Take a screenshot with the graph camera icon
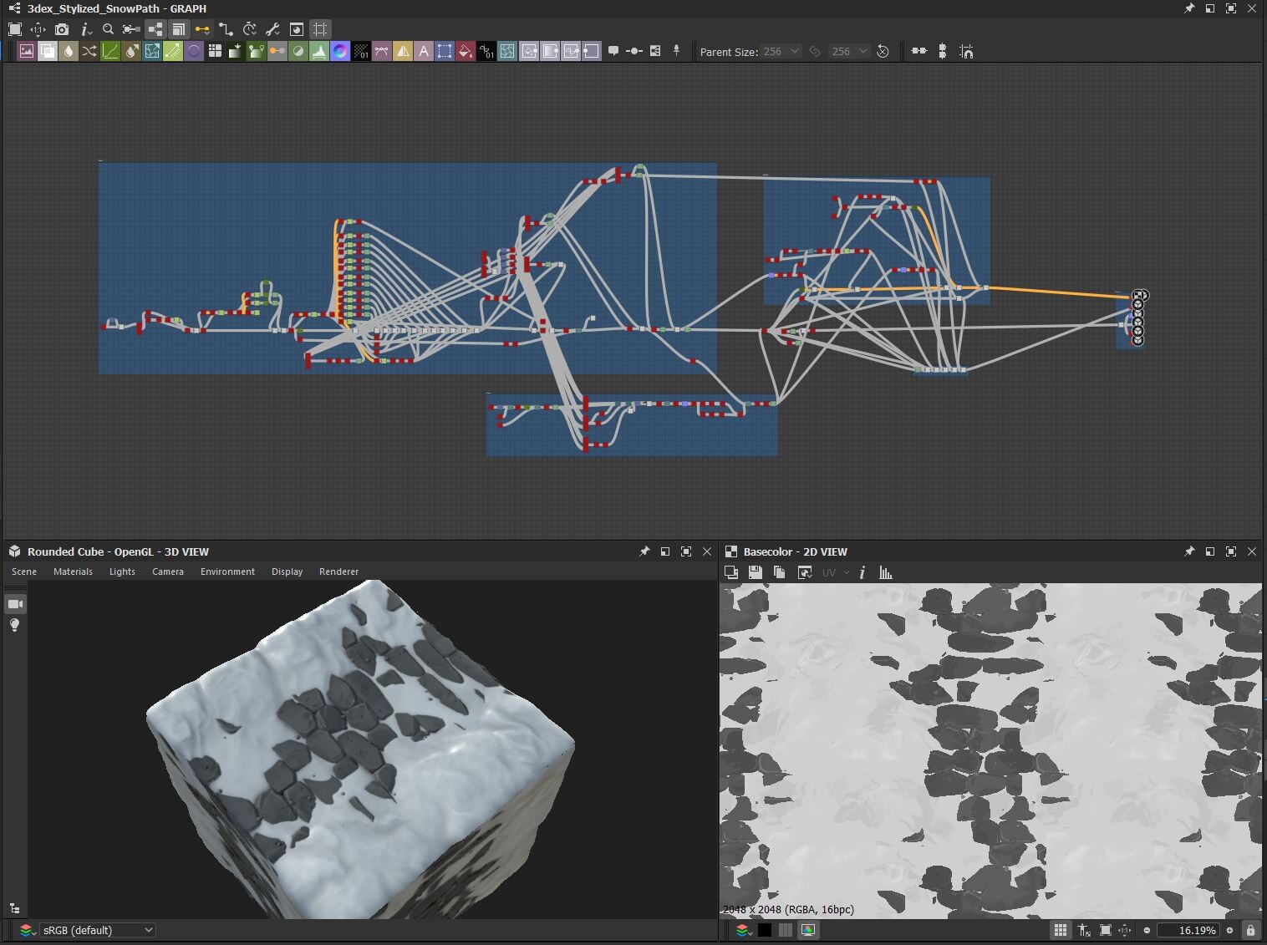 (62, 29)
